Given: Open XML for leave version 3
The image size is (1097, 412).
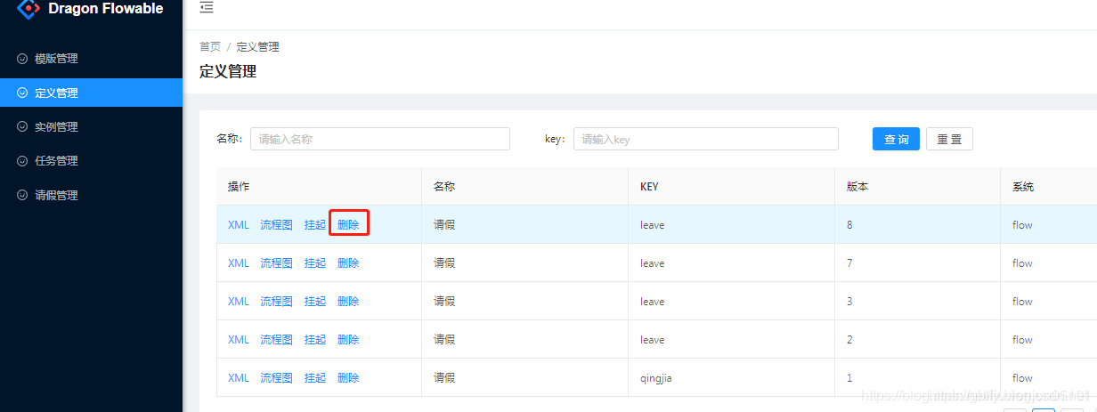Looking at the screenshot, I should (239, 301).
